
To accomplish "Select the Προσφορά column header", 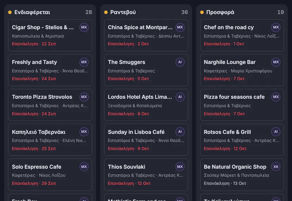I will click(x=220, y=12).
